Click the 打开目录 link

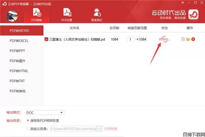111,129
